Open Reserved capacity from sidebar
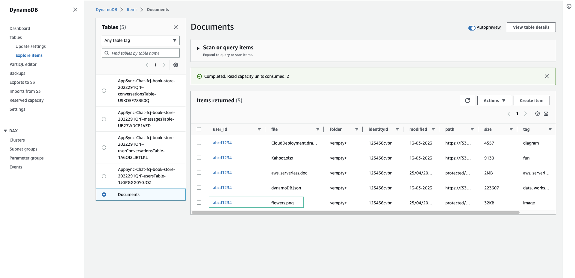The width and height of the screenshot is (575, 278). coord(27,100)
